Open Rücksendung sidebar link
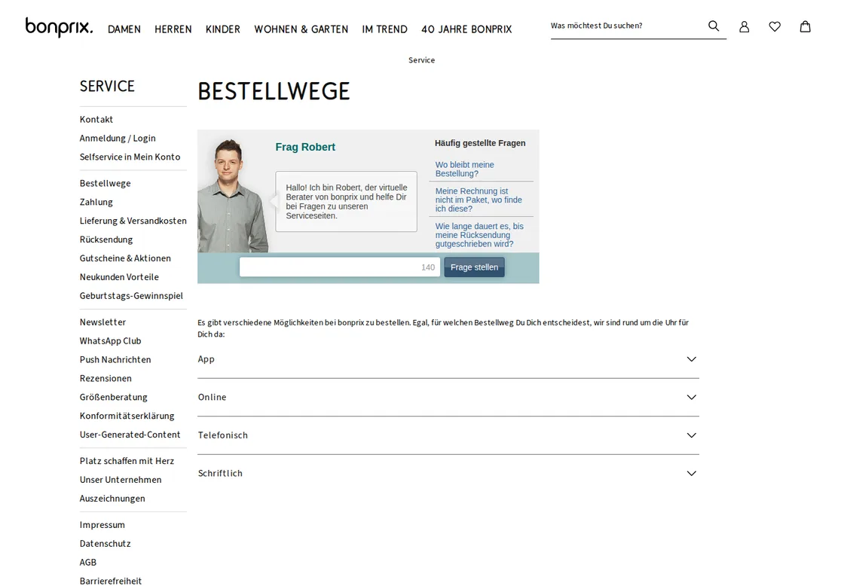The image size is (844, 586). click(106, 240)
